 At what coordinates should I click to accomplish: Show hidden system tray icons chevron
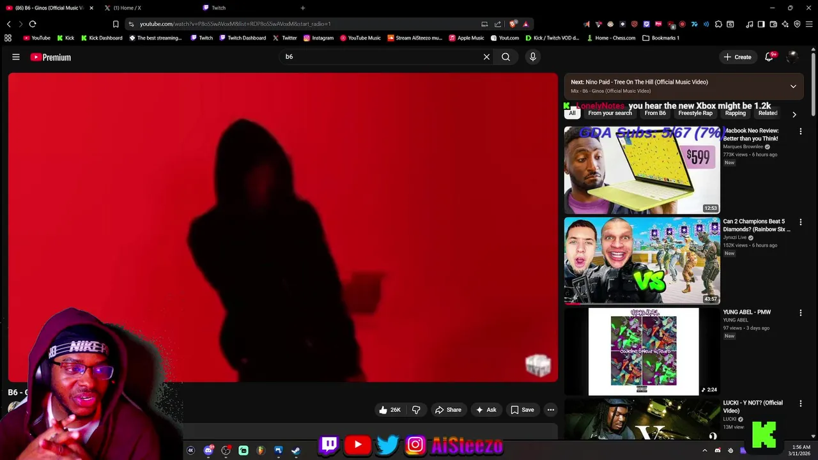point(705,450)
